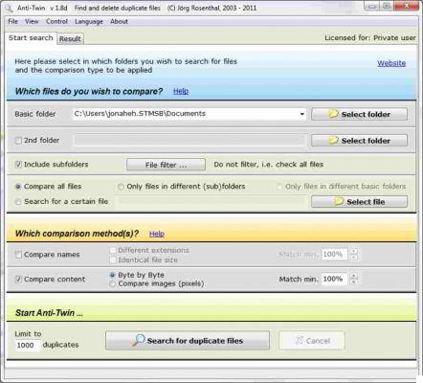Toggle the Include subfolders checkbox

(x=18, y=165)
